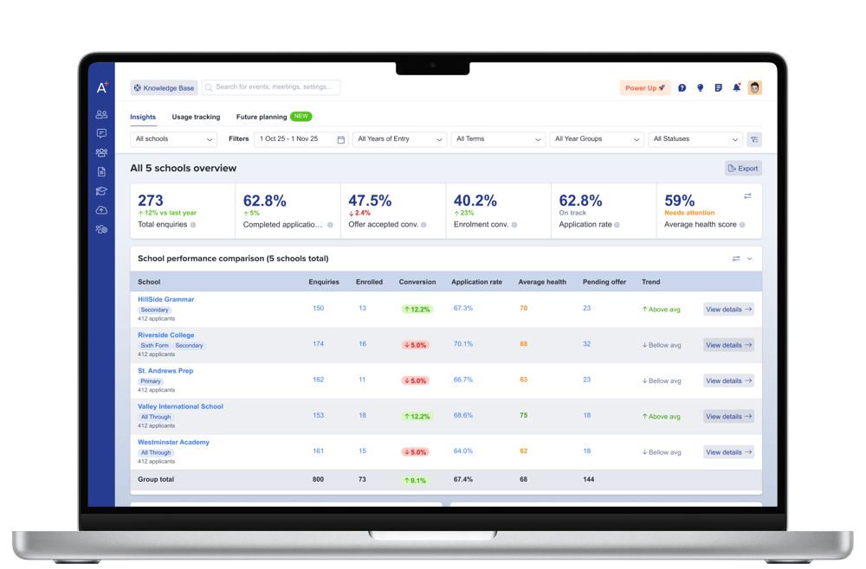
Task: Collapse the School performance comparison panel
Action: click(750, 259)
